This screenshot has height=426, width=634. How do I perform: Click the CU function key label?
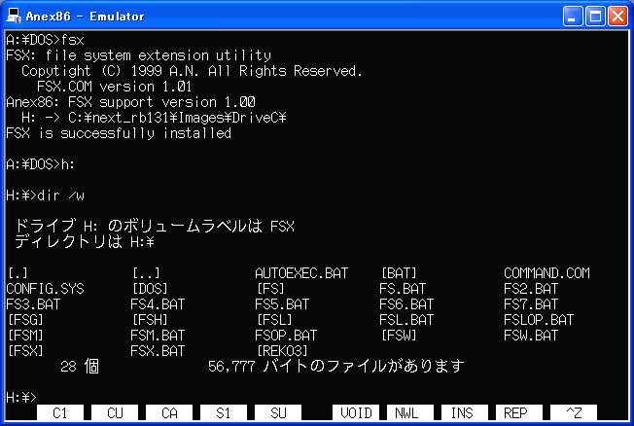pos(115,413)
